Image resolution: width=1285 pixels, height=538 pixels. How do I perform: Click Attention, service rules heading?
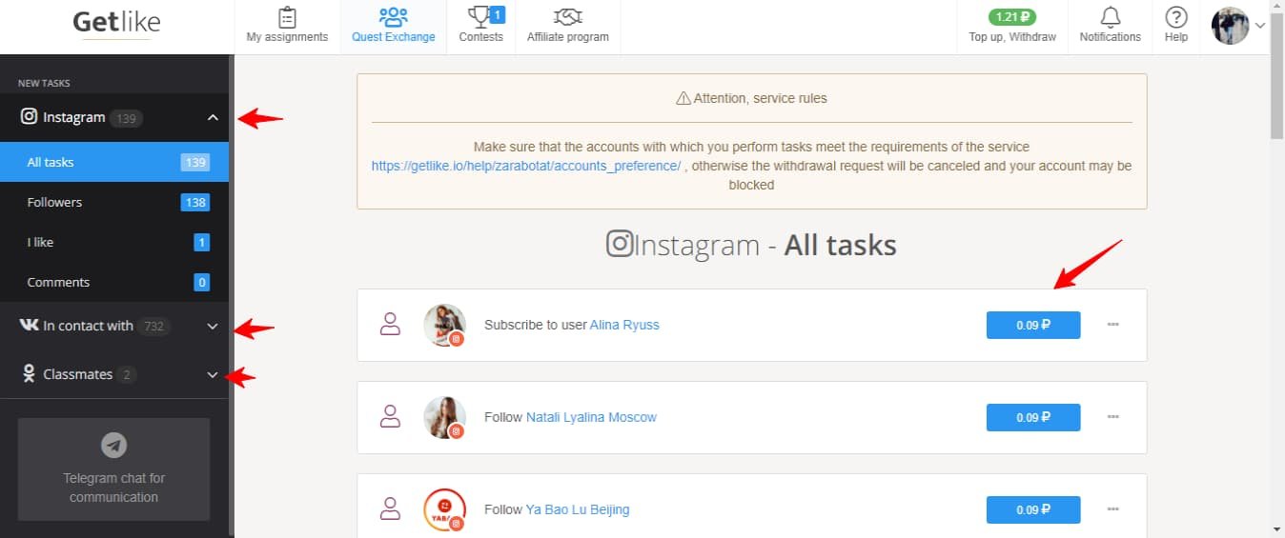point(751,98)
